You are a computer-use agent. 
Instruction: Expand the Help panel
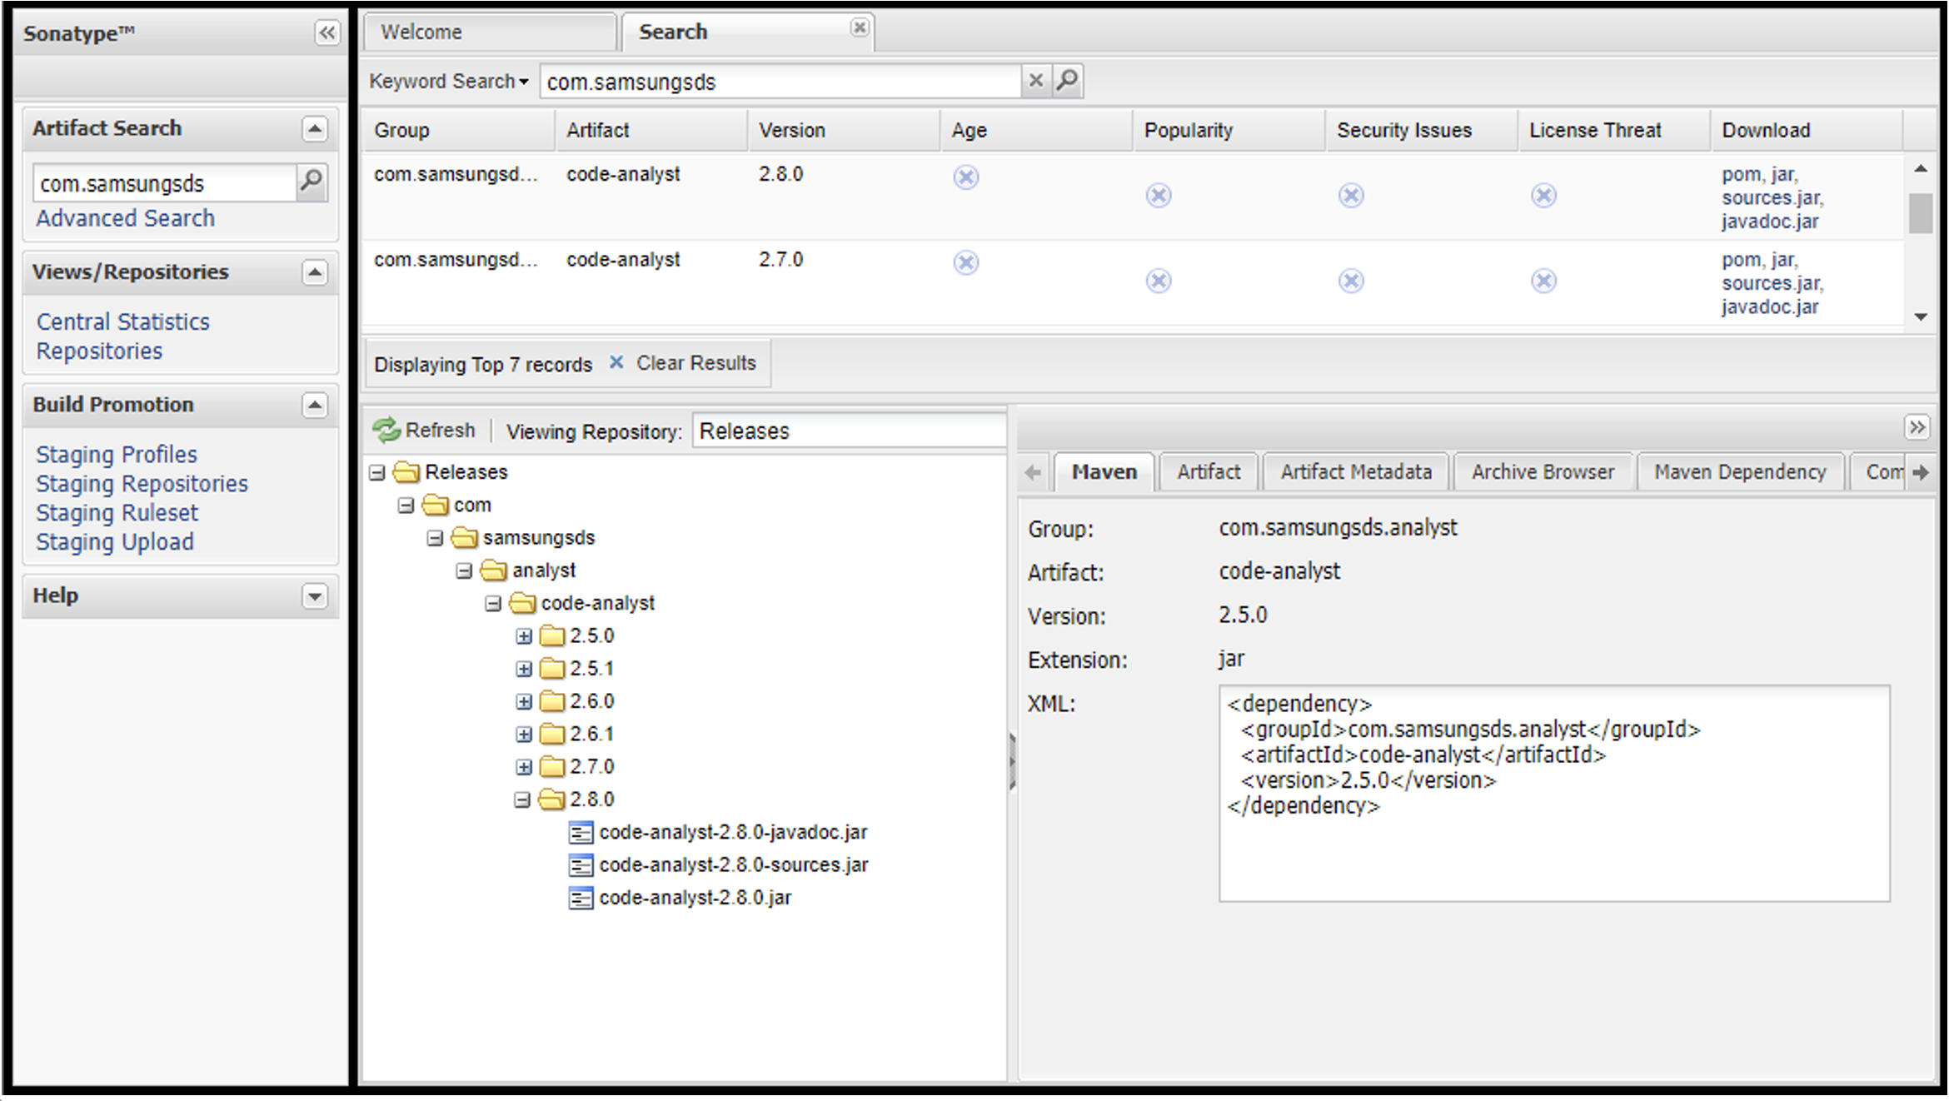314,596
